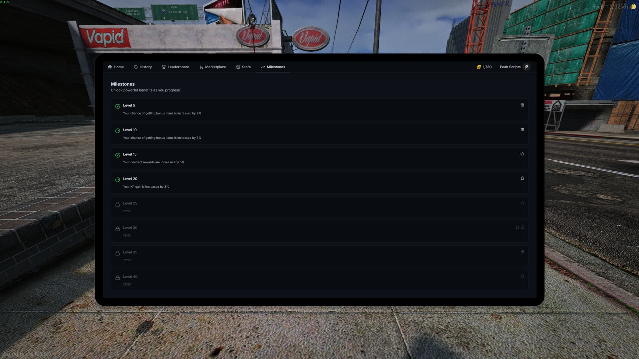The width and height of the screenshot is (639, 359).
Task: Open the Home tab
Action: tap(115, 67)
